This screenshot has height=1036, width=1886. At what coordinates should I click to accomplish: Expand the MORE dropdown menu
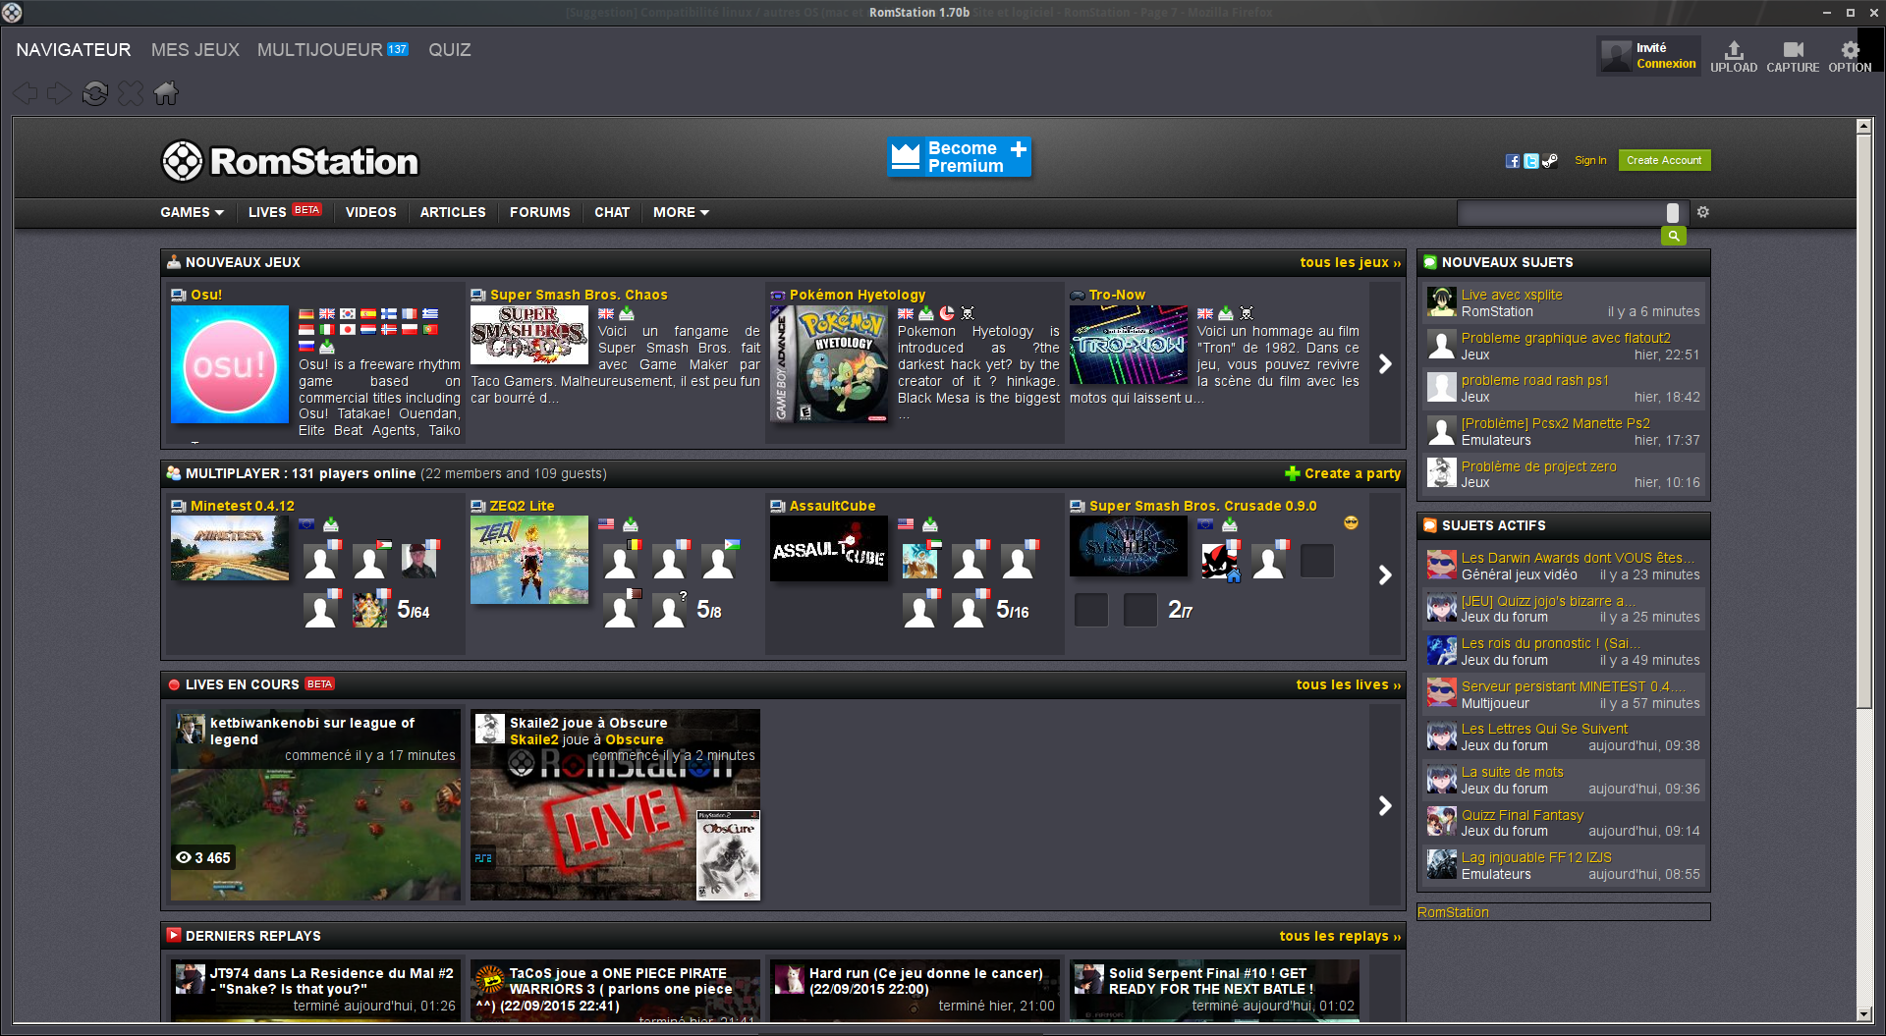coord(681,212)
